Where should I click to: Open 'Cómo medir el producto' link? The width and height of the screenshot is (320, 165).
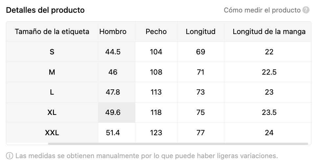pyautogui.click(x=262, y=10)
